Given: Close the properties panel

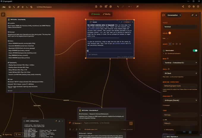Looking at the screenshot, I should pyautogui.click(x=196, y=15).
